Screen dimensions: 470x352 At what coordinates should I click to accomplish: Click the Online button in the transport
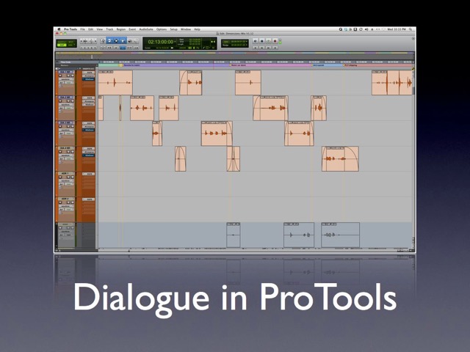[256, 41]
